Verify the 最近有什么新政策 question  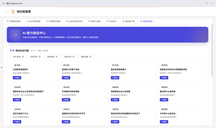pyautogui.click(x=164, y=100)
